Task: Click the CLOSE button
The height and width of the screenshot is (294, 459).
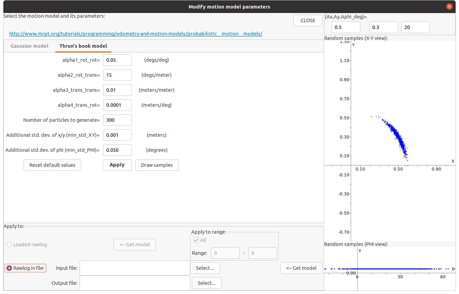Action: [308, 20]
